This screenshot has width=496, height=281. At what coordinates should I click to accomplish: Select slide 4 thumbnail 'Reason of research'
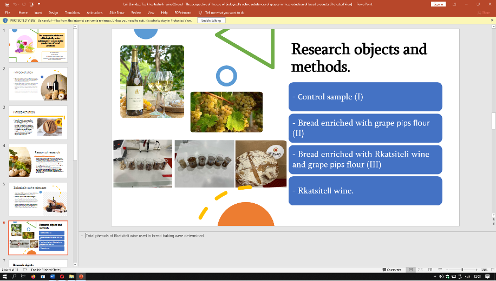click(x=38, y=161)
